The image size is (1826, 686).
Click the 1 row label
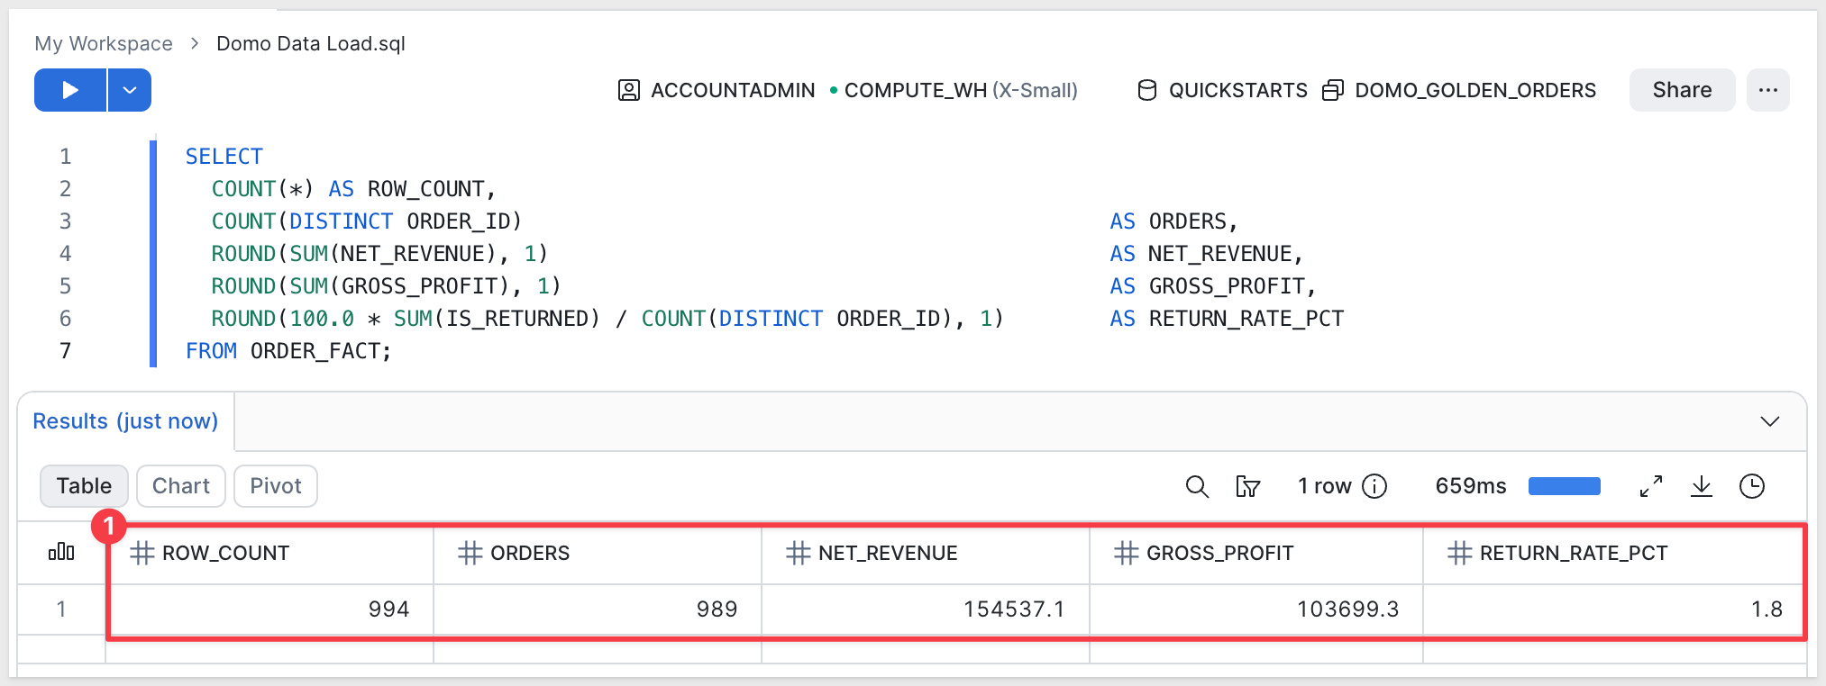pyautogui.click(x=1325, y=486)
